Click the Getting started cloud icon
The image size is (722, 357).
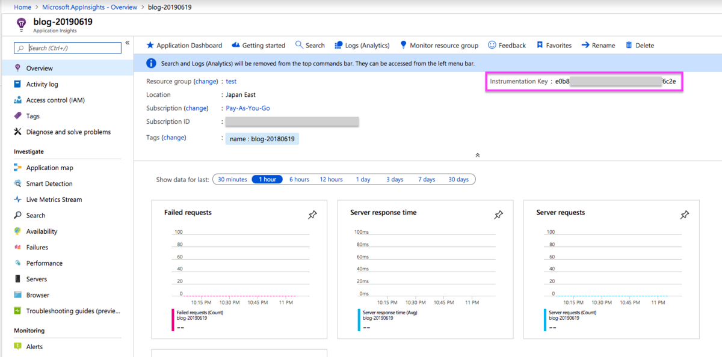tap(236, 45)
